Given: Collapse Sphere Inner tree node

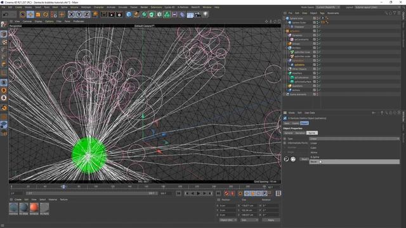Looking at the screenshot, I should 285,18.
